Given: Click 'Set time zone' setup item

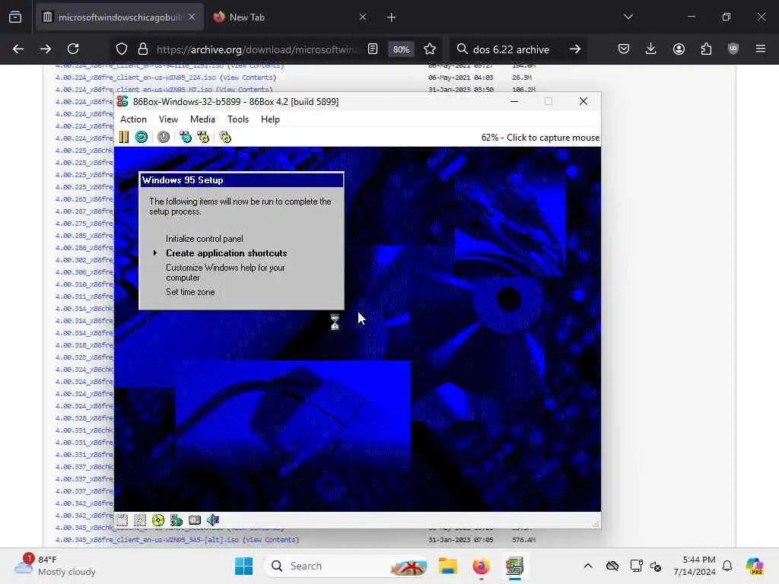Looking at the screenshot, I should tap(190, 292).
